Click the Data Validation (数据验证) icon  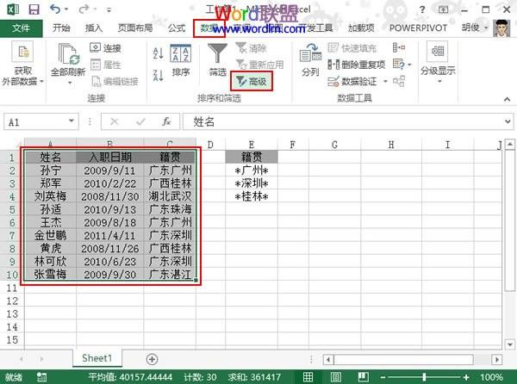(x=333, y=81)
